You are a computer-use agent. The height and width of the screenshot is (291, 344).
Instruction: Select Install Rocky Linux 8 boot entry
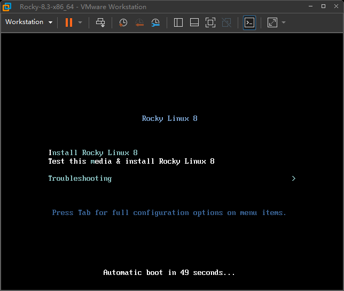[93, 152]
